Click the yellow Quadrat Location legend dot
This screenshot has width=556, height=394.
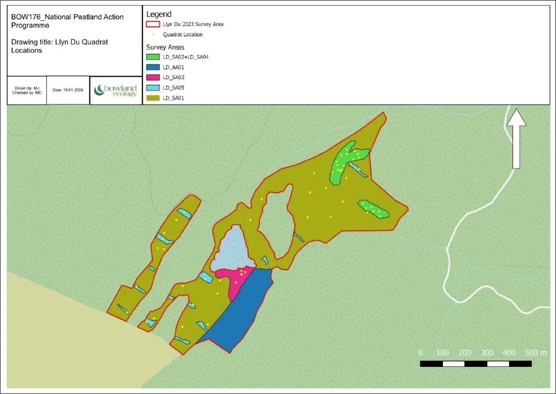tap(154, 34)
